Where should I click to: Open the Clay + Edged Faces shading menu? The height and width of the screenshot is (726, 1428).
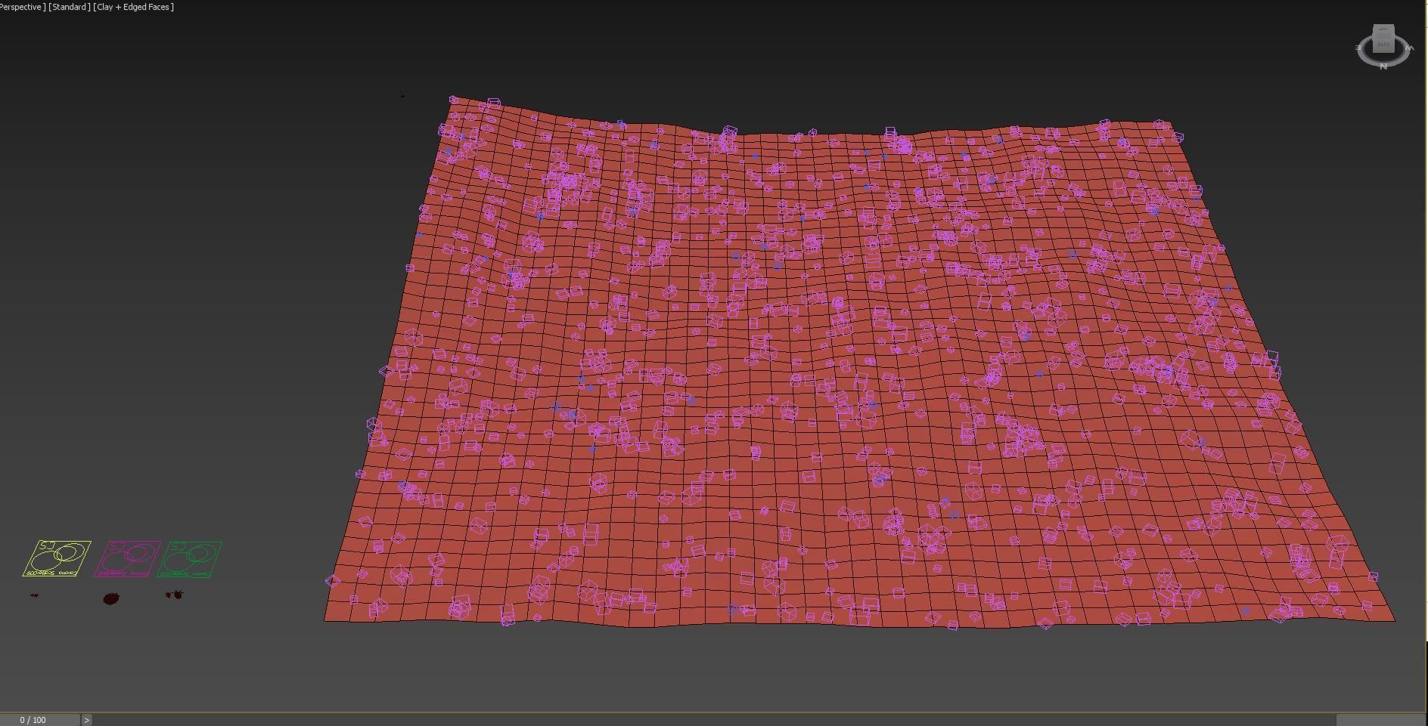[134, 7]
